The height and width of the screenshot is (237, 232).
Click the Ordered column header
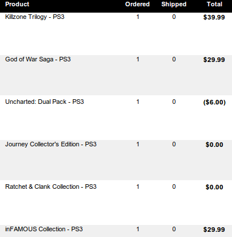pyautogui.click(x=137, y=4)
